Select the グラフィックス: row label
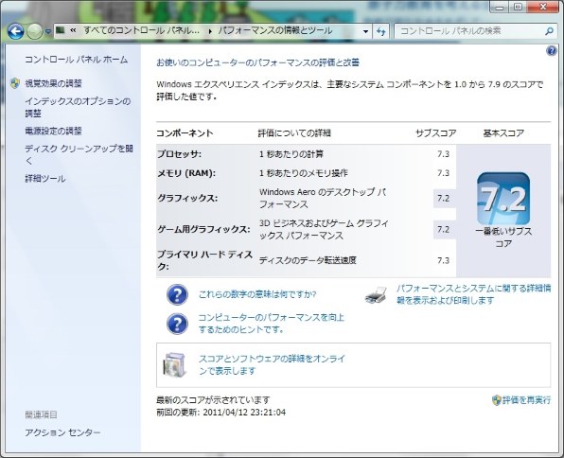564x458 pixels. point(187,198)
